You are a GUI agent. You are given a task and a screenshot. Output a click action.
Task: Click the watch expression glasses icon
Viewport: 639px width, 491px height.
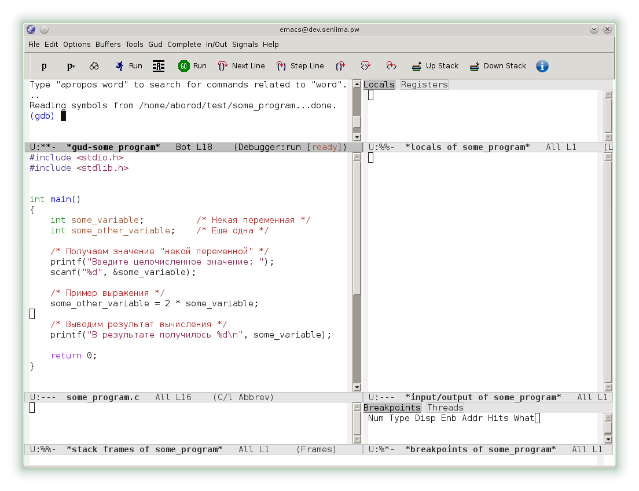click(x=94, y=66)
